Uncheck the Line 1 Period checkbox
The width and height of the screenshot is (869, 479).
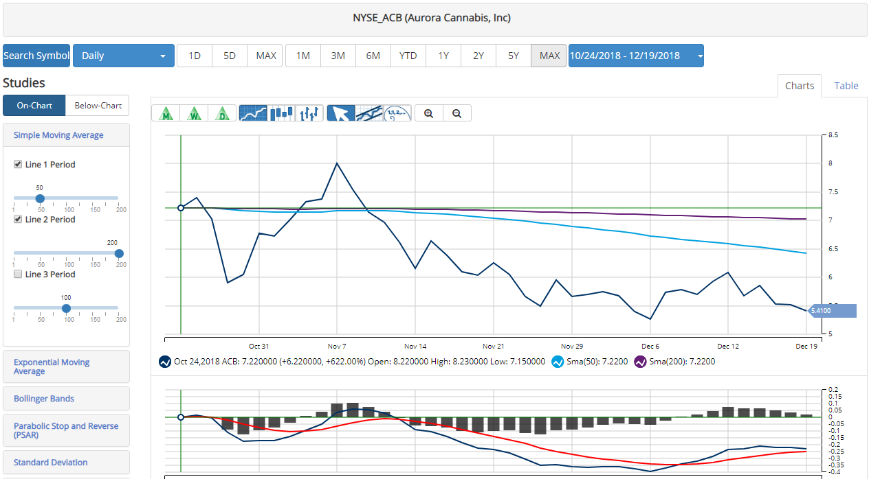(x=18, y=165)
